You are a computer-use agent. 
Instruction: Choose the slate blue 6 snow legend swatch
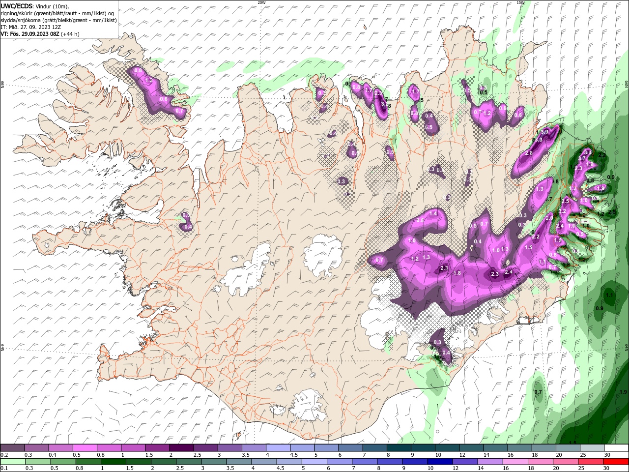pyautogui.click(x=350, y=448)
